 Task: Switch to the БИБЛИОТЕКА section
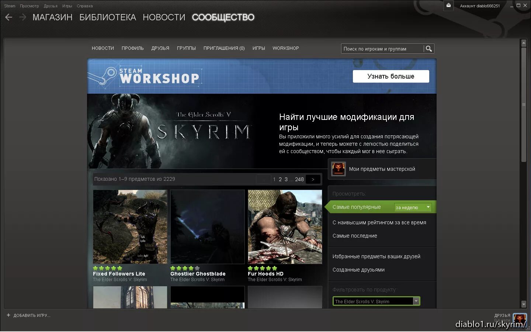coord(108,17)
